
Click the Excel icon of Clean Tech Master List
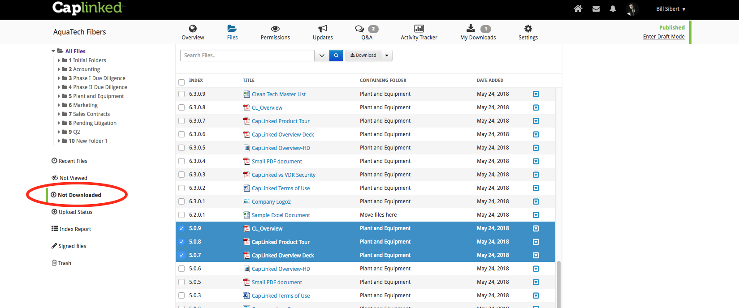(x=246, y=94)
